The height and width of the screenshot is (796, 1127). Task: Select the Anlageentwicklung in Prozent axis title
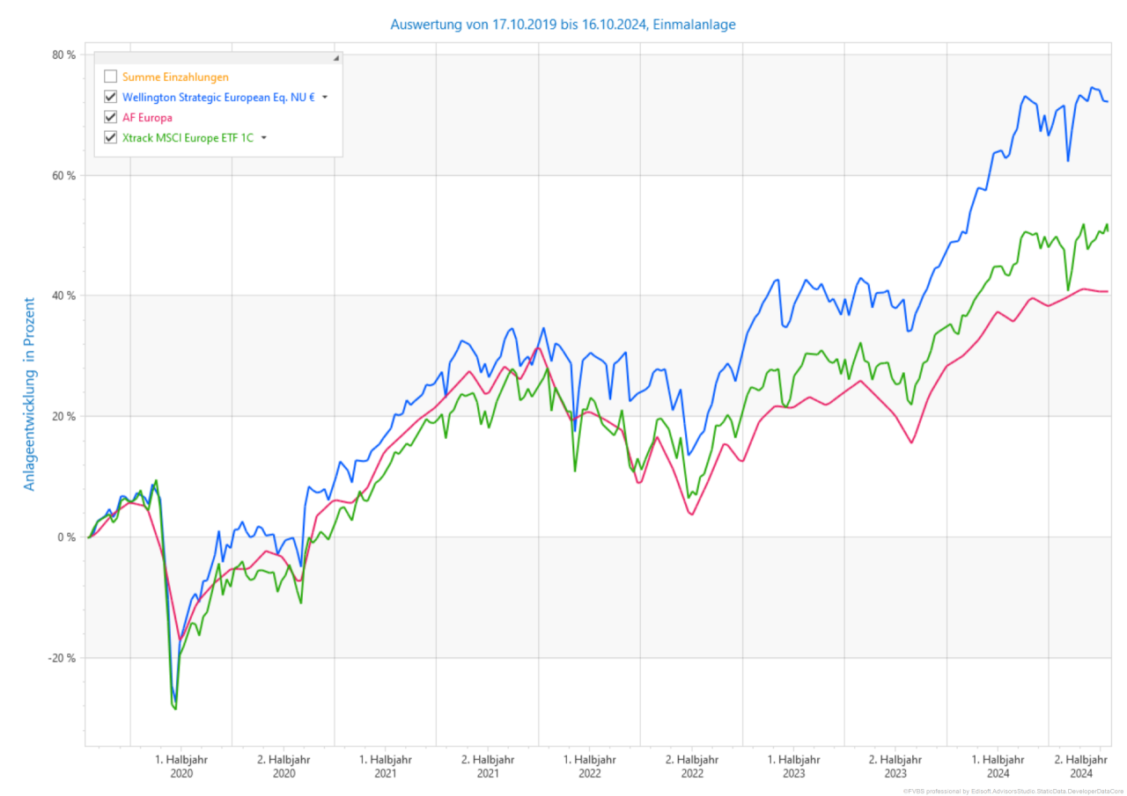[29, 393]
